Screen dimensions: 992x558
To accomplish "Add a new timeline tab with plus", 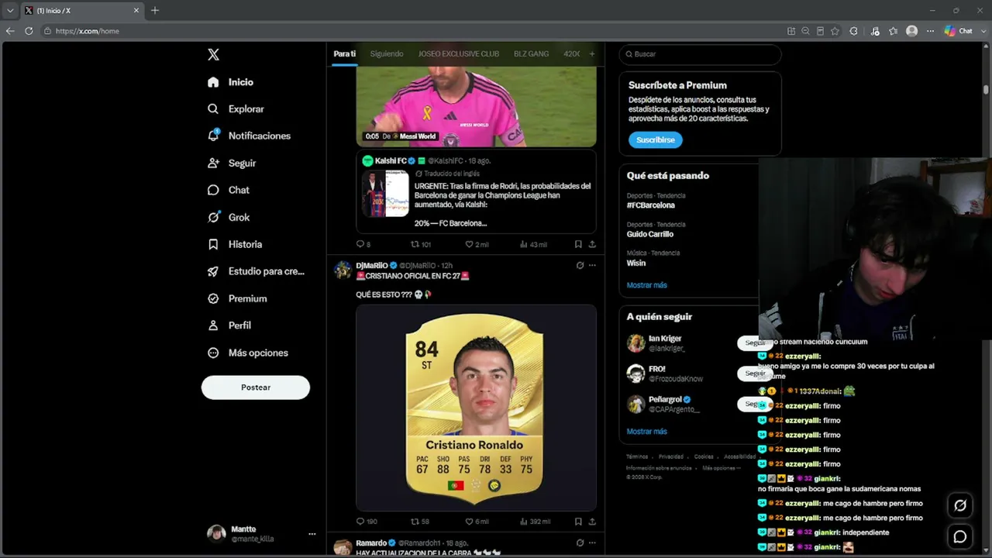I will [x=592, y=54].
